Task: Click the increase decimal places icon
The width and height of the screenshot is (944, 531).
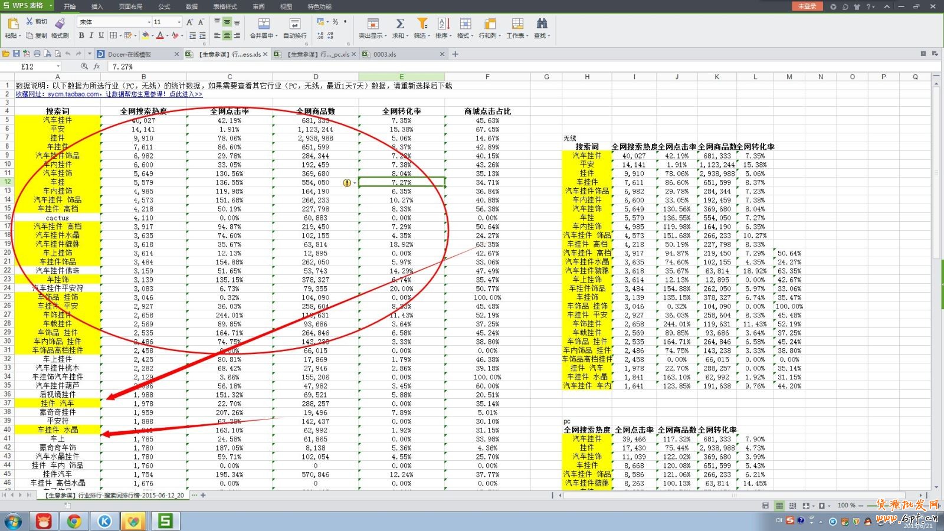Action: pyautogui.click(x=320, y=35)
